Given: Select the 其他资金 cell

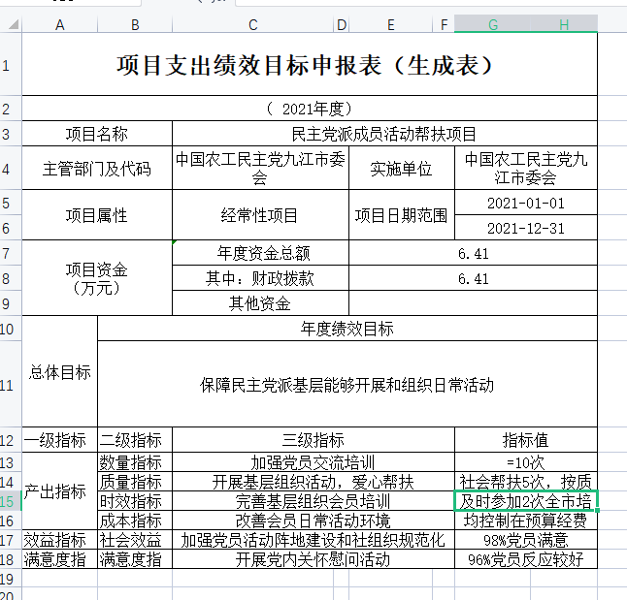Looking at the screenshot, I should 260,303.
